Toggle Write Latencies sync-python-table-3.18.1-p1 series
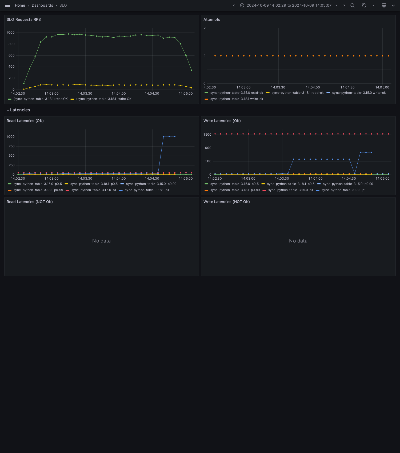The width and height of the screenshot is (400, 453). pyautogui.click(x=343, y=190)
